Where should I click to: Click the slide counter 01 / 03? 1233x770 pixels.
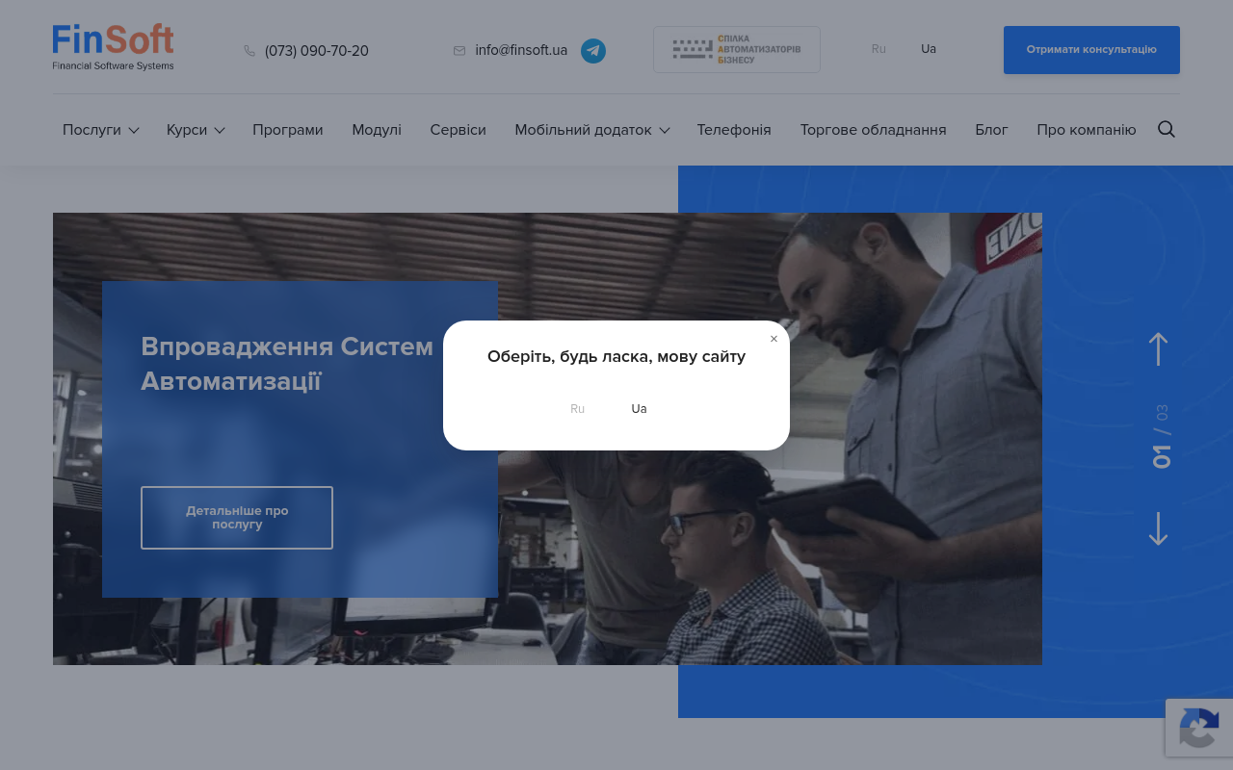tap(1161, 436)
